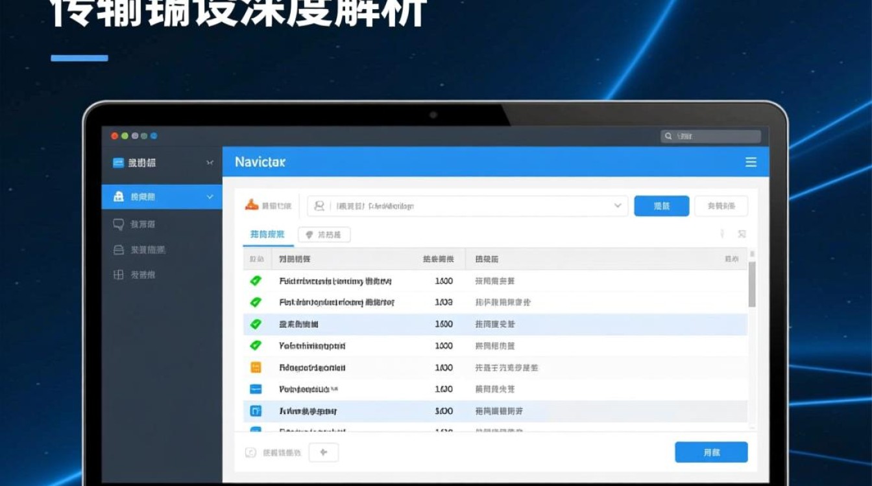Switch to the second tab with tag icon
This screenshot has width=872, height=486.
324,235
